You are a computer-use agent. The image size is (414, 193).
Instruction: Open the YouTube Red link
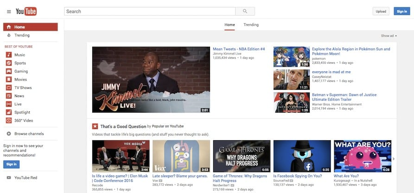26,178
